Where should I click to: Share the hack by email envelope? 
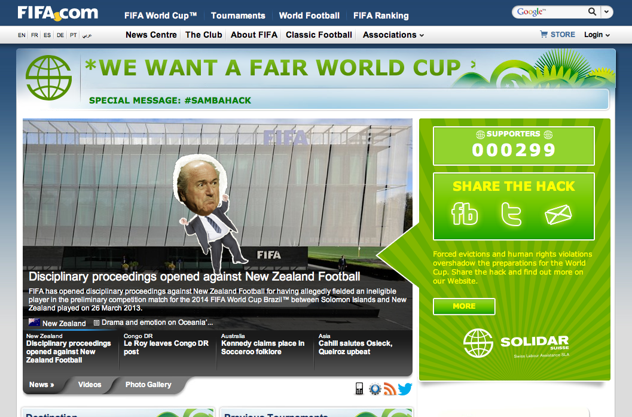(558, 214)
